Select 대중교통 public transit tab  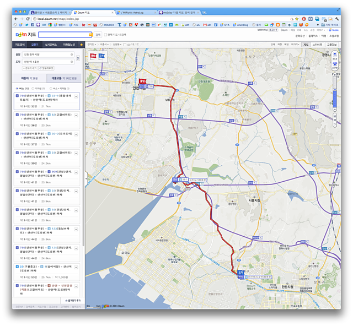(64, 78)
